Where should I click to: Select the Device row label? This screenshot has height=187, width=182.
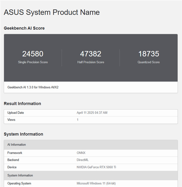click(12, 167)
